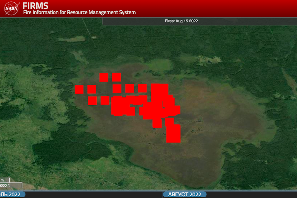Click the right fire marker in the top row
Image resolution: width=297 pixels, height=198 pixels.
click(116, 77)
